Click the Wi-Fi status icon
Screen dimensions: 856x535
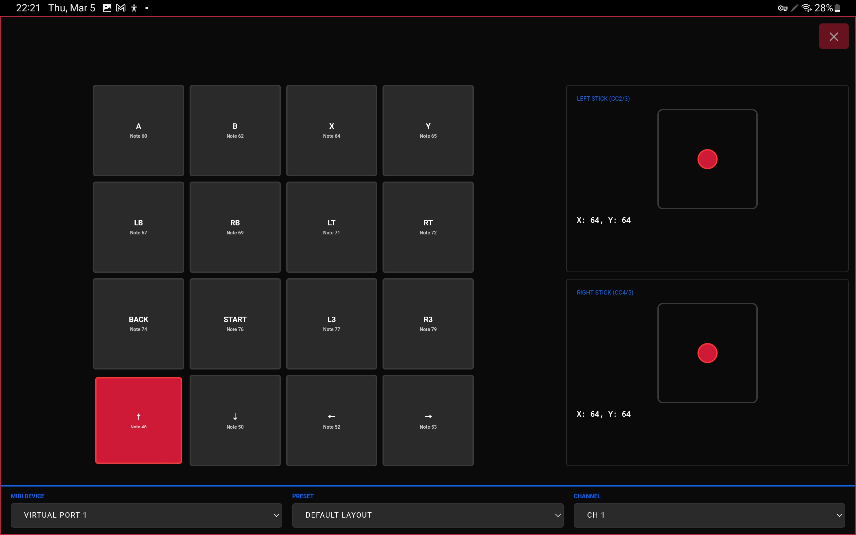(x=806, y=8)
